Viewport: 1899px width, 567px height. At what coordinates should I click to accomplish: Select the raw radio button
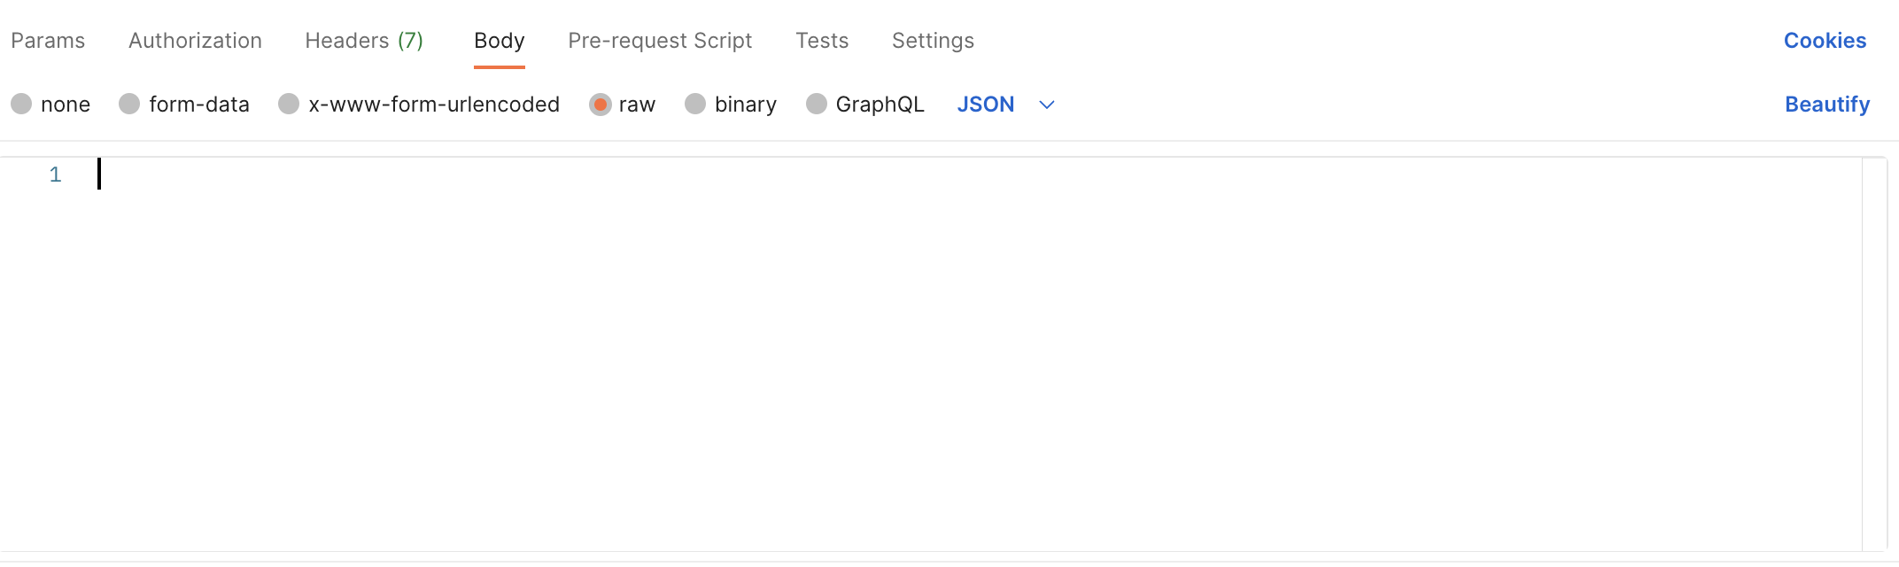tap(601, 105)
